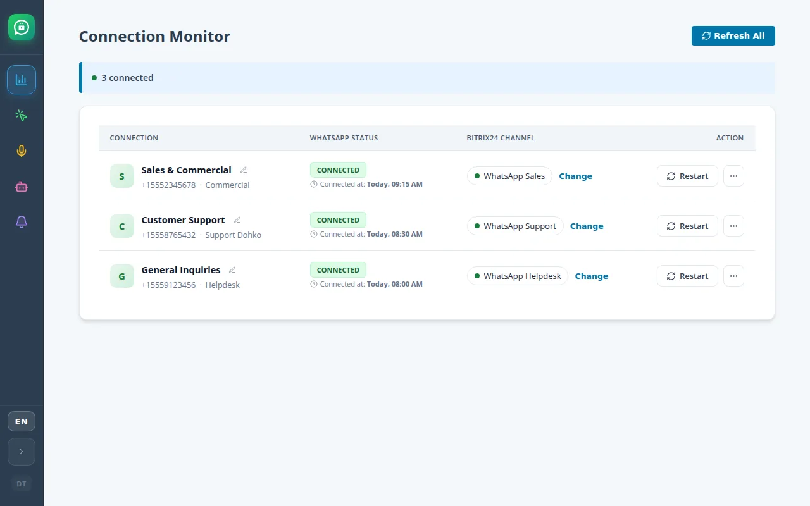Click the S avatar of Sales & Commercial
Viewport: 810px width, 506px height.
coord(122,176)
